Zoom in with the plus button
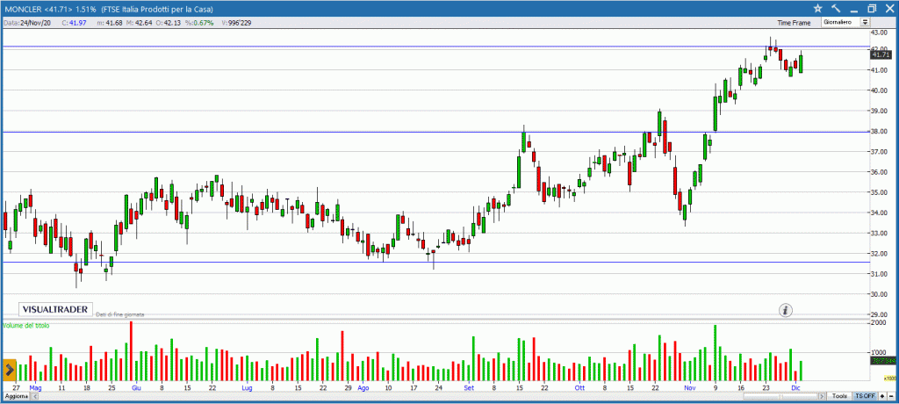The image size is (899, 404). pos(882,396)
